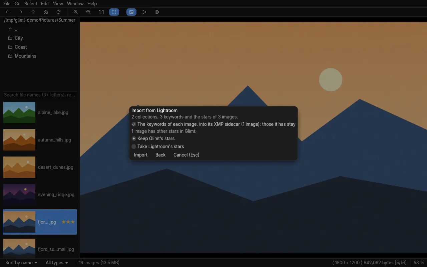Image resolution: width=427 pixels, height=267 pixels.
Task: Open the Help menu
Action: pos(92,4)
